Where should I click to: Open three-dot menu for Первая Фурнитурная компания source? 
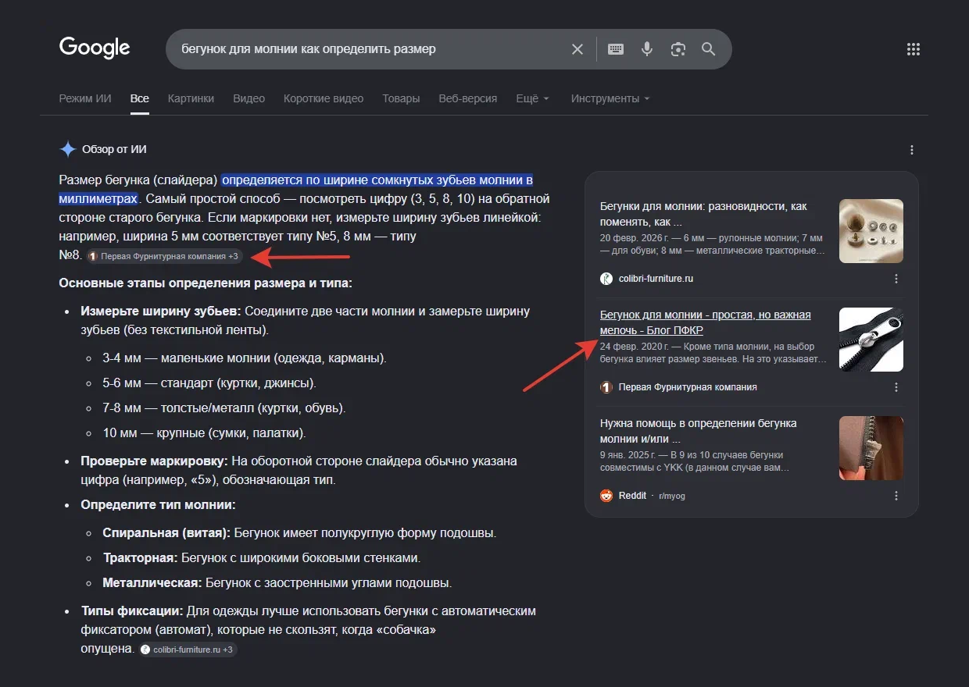[896, 387]
